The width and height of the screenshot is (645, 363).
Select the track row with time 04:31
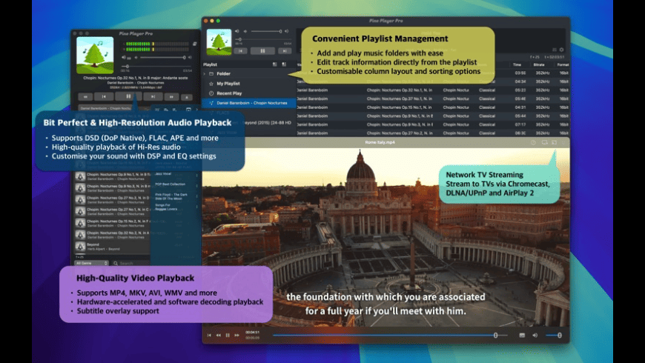tap(433, 107)
